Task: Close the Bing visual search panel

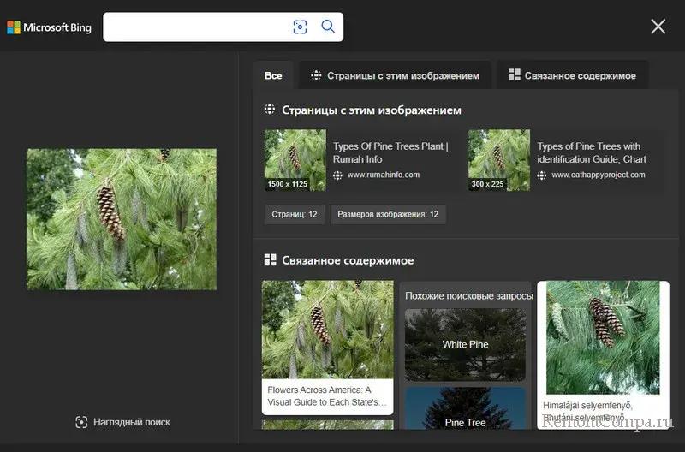Action: pyautogui.click(x=658, y=27)
